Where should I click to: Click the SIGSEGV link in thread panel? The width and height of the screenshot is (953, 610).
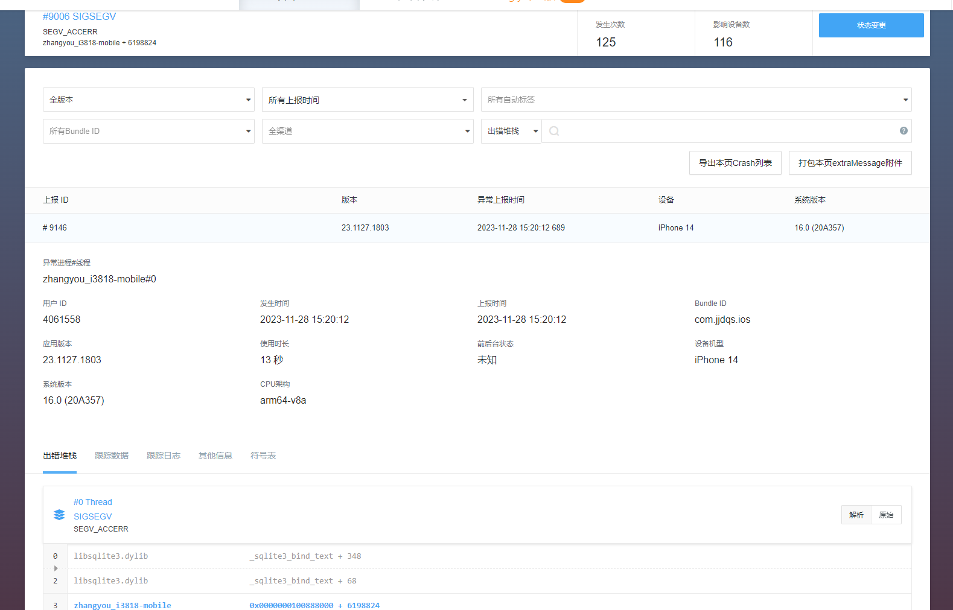pos(93,516)
